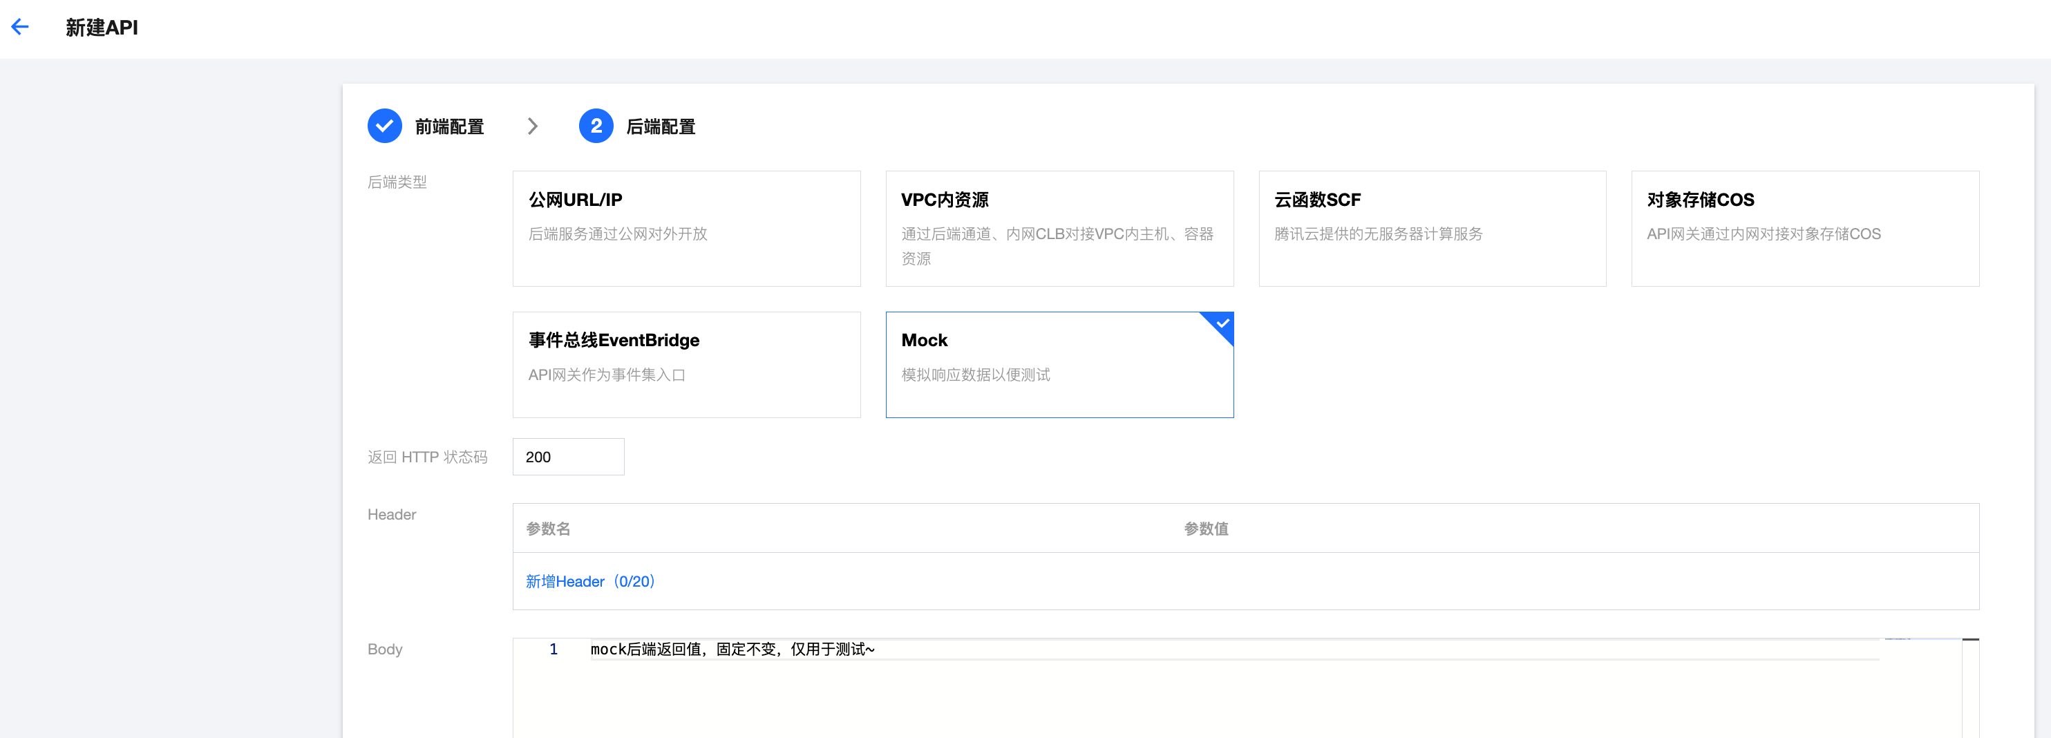2051x738 pixels.
Task: Click line number 1 in the Body editor
Action: click(x=554, y=650)
